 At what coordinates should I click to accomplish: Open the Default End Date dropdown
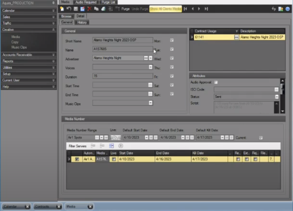tap(183, 138)
